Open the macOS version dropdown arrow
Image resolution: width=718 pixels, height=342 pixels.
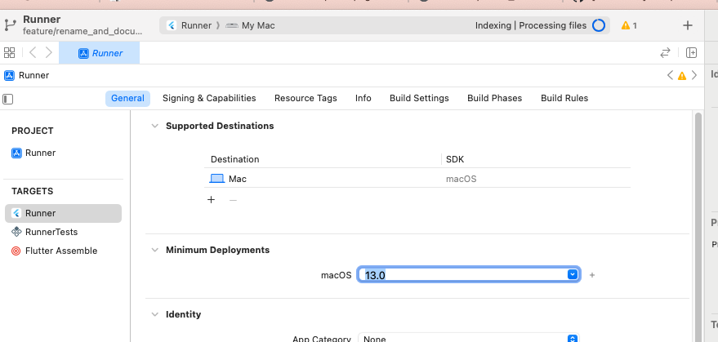click(x=573, y=275)
